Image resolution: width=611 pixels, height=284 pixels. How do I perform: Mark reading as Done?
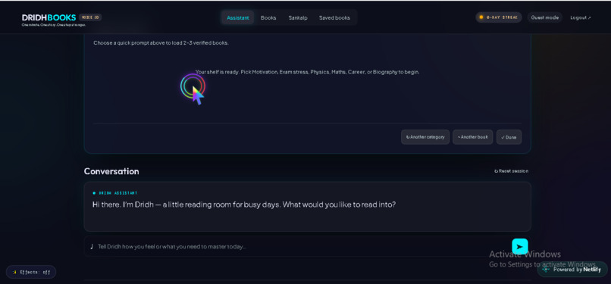click(x=509, y=137)
